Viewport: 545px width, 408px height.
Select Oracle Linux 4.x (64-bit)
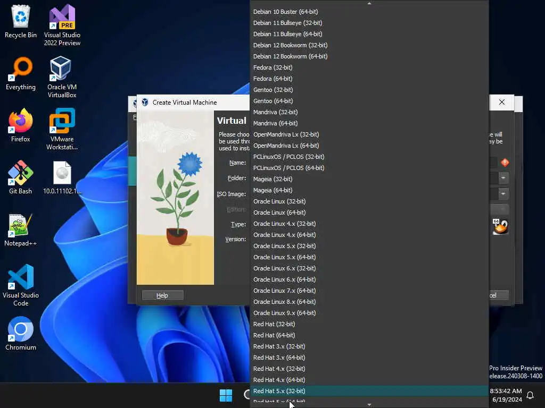(369, 234)
